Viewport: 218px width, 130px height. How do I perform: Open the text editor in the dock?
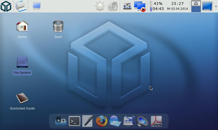coord(88,121)
